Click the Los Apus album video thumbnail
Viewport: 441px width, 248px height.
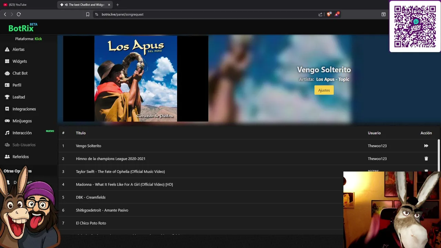(x=136, y=79)
